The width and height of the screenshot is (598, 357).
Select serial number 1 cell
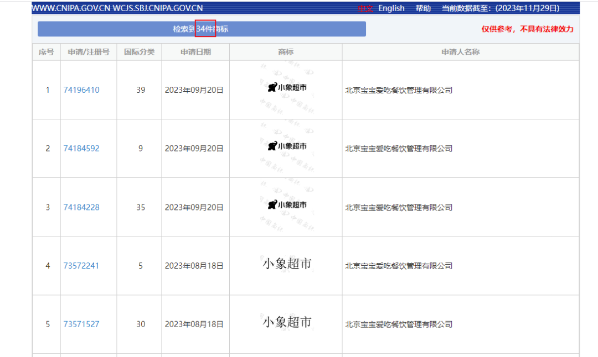pyautogui.click(x=48, y=90)
